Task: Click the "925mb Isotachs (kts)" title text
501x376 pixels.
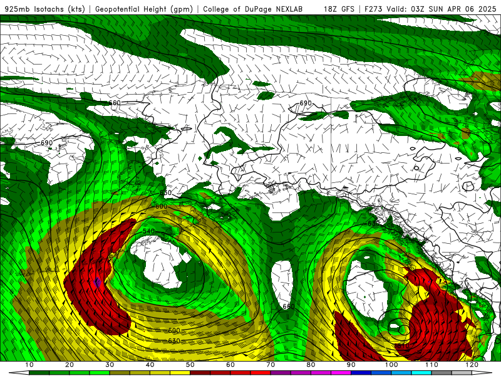Action: 44,9
